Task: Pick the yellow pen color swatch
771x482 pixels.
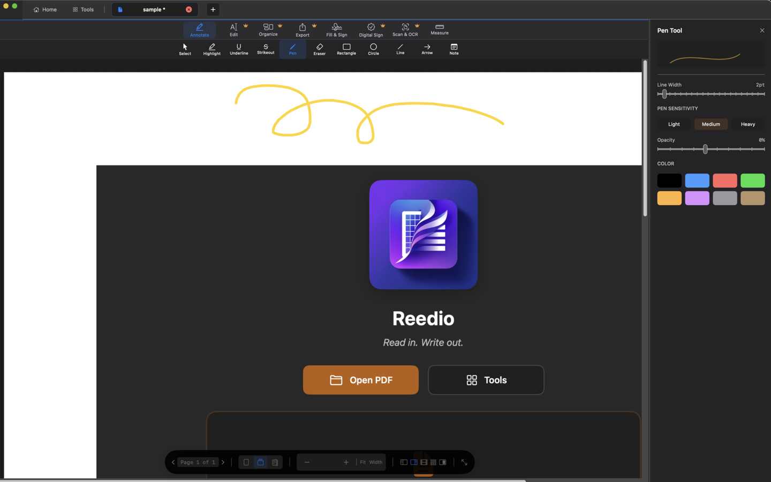Action: (669, 198)
